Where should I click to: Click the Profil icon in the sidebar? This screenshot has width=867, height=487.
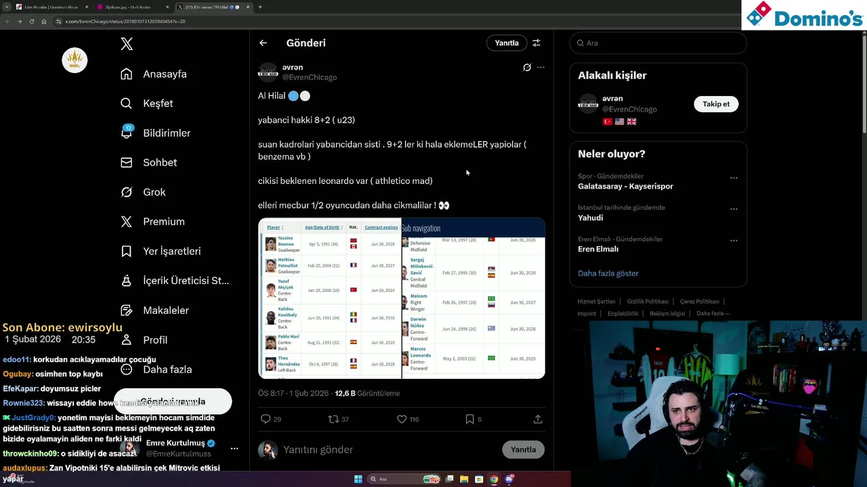pyautogui.click(x=127, y=340)
